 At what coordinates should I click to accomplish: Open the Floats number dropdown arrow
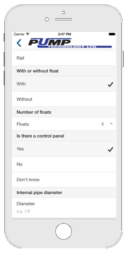coord(111,124)
